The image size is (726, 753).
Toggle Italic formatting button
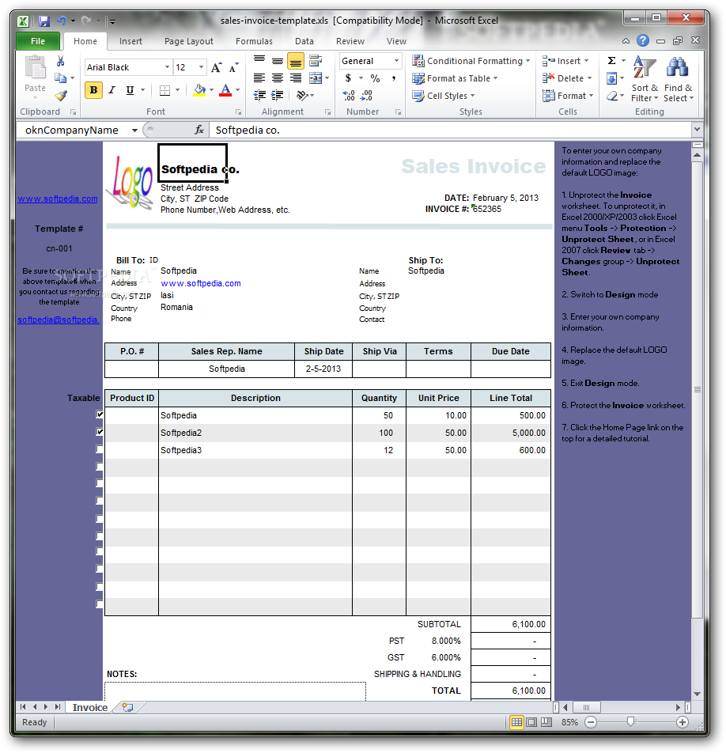[112, 90]
